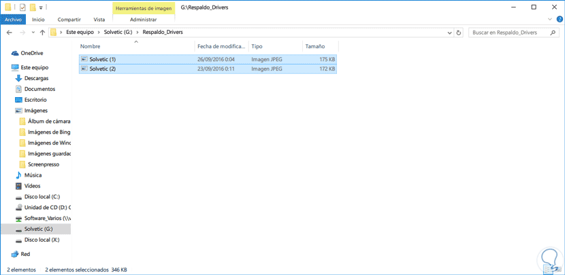Open the quick access toolbar customize dropdown

tap(41, 7)
